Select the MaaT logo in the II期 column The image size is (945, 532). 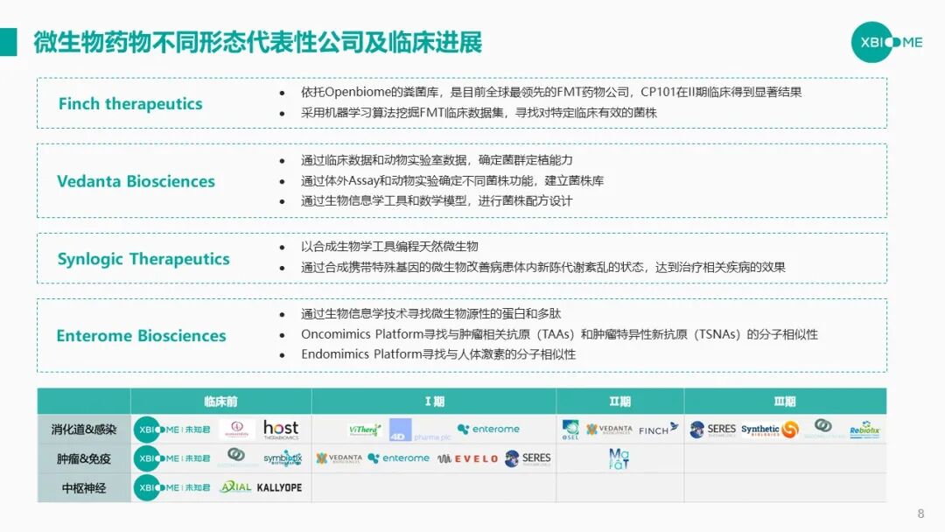[x=619, y=458]
